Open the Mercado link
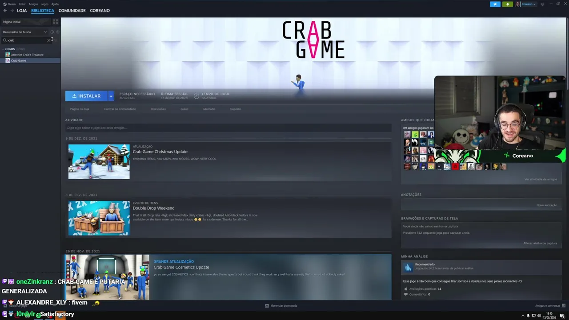The height and width of the screenshot is (320, 569). tap(209, 109)
